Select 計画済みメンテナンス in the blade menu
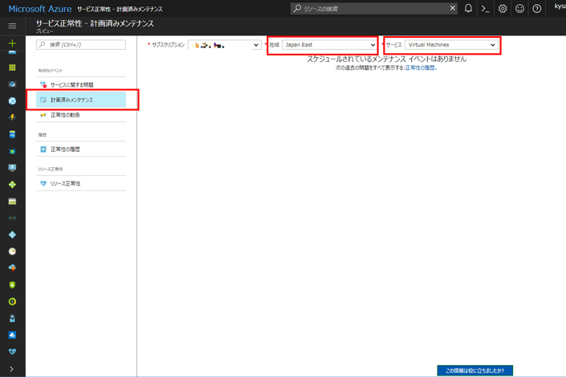 81,100
